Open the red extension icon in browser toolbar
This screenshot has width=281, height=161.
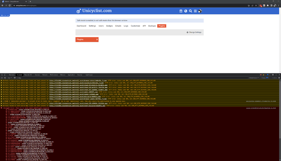click(261, 6)
